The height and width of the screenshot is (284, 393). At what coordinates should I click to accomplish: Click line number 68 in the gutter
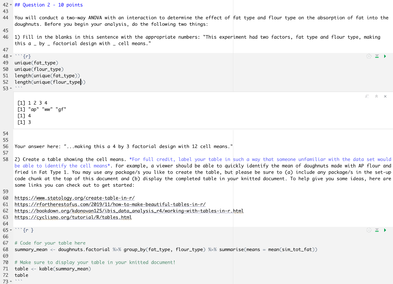tap(5, 250)
